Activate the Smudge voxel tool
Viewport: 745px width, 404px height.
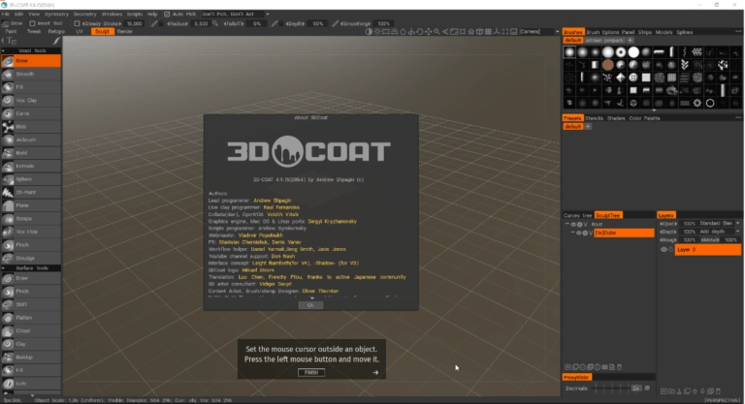click(x=30, y=259)
